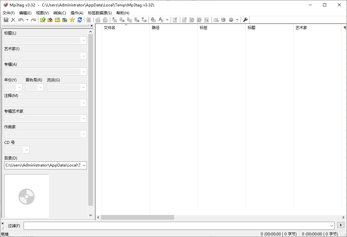Click the blue Refresh arrows icon
This screenshot has height=237, width=347.
[x=80, y=20]
